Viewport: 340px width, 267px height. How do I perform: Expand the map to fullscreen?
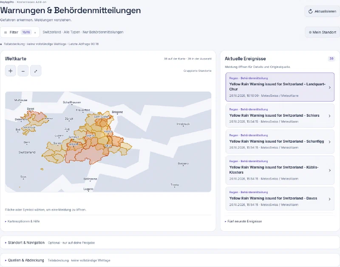(36, 71)
